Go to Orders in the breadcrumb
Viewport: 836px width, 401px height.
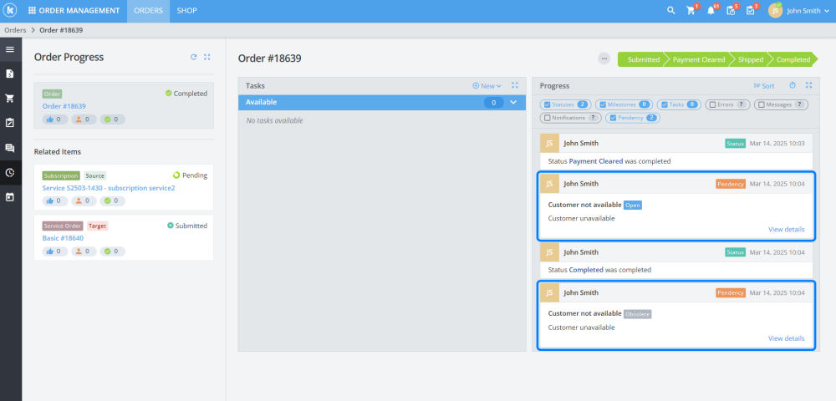(x=15, y=30)
